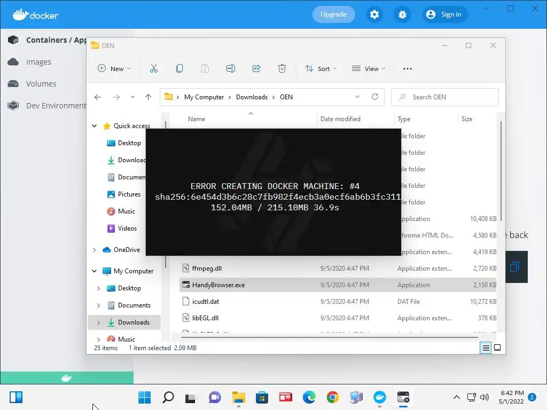Open Containers / Apps section in Docker
This screenshot has height=410, width=547.
(x=47, y=40)
